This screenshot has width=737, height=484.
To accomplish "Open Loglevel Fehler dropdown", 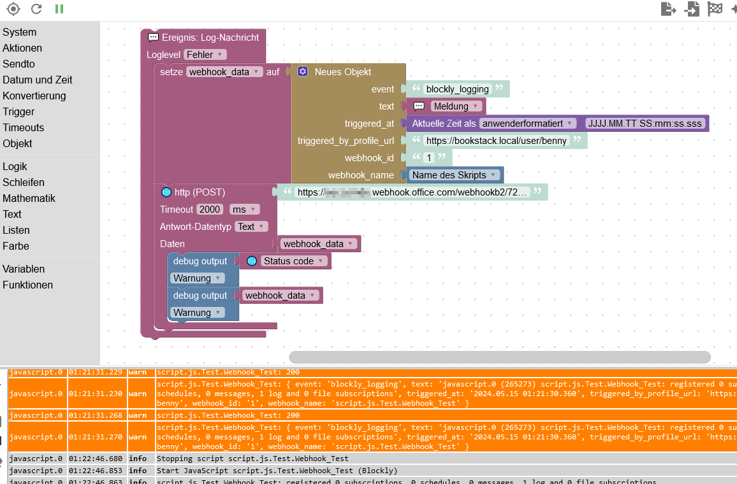I will coord(205,55).
